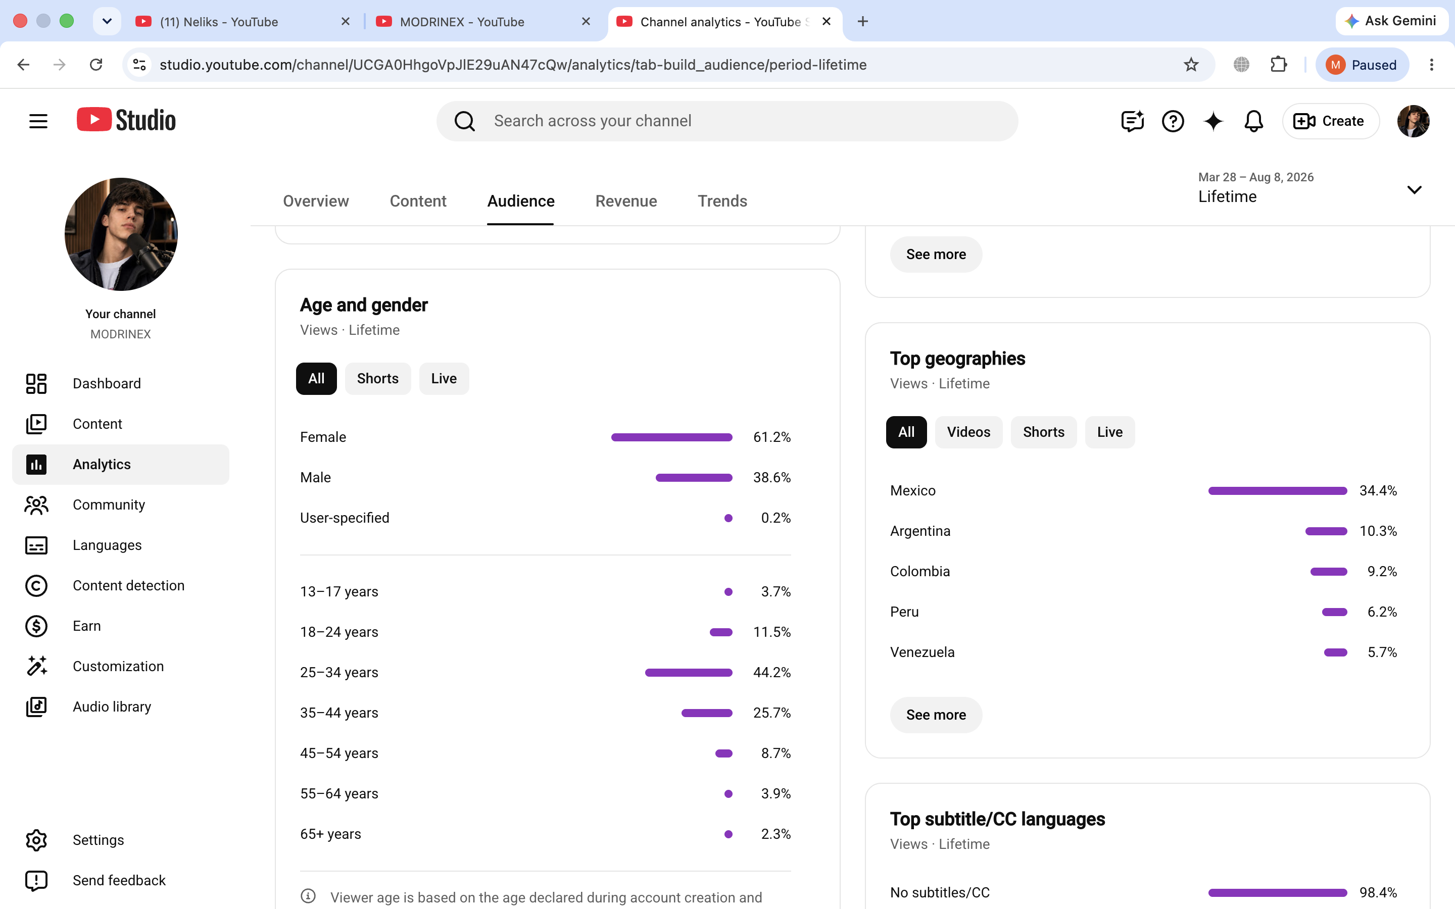Click Send feedback in the sidebar
The width and height of the screenshot is (1455, 909).
coord(121,880)
